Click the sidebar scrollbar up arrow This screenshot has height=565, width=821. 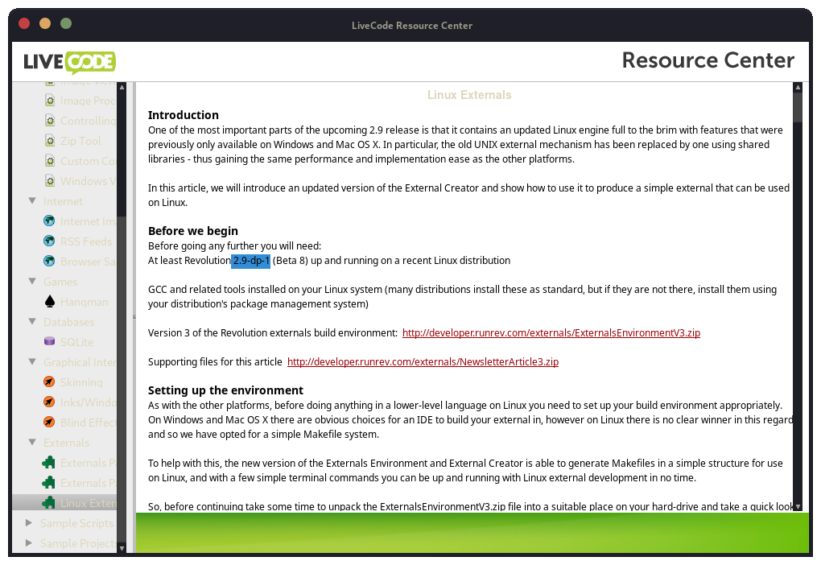122,87
